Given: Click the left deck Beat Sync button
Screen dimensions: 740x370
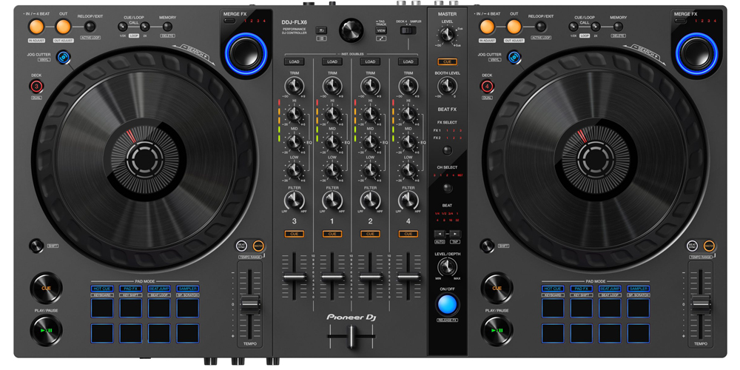Looking at the screenshot, I should click(x=242, y=246).
